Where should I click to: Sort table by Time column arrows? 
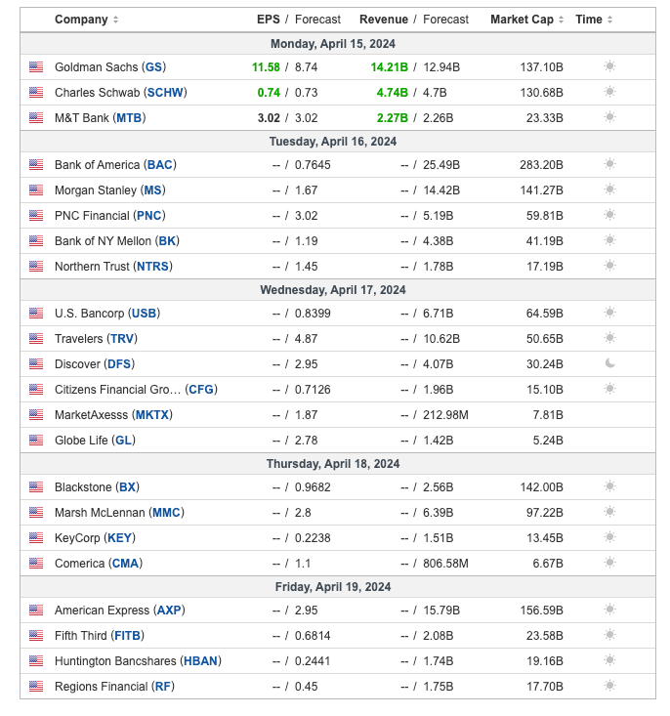609,20
